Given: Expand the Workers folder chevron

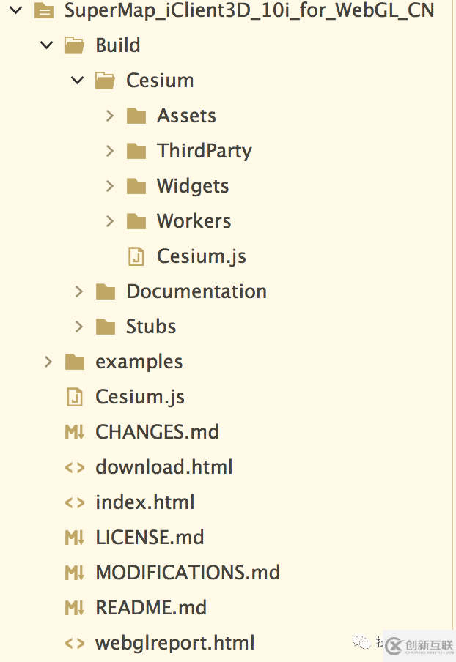Looking at the screenshot, I should pyautogui.click(x=110, y=221).
